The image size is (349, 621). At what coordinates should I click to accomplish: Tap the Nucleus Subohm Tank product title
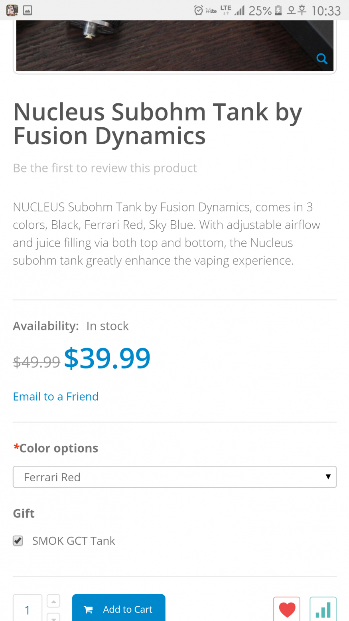click(x=158, y=123)
